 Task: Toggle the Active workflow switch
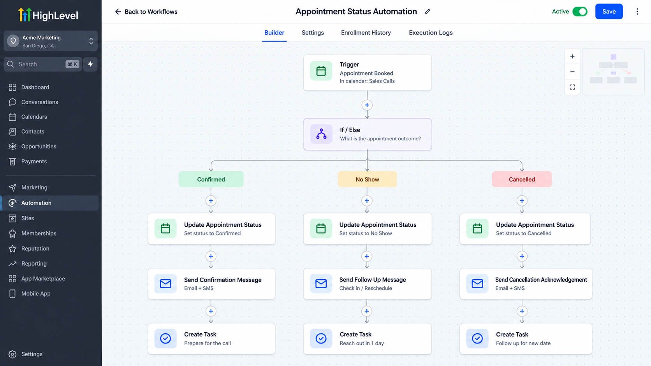tap(580, 12)
